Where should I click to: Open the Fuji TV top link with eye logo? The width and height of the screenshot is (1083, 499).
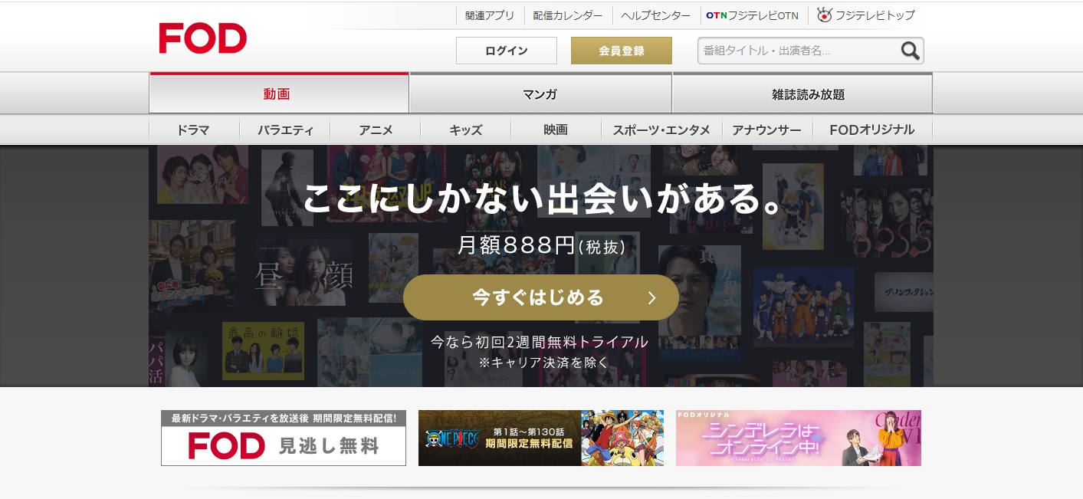tap(866, 15)
